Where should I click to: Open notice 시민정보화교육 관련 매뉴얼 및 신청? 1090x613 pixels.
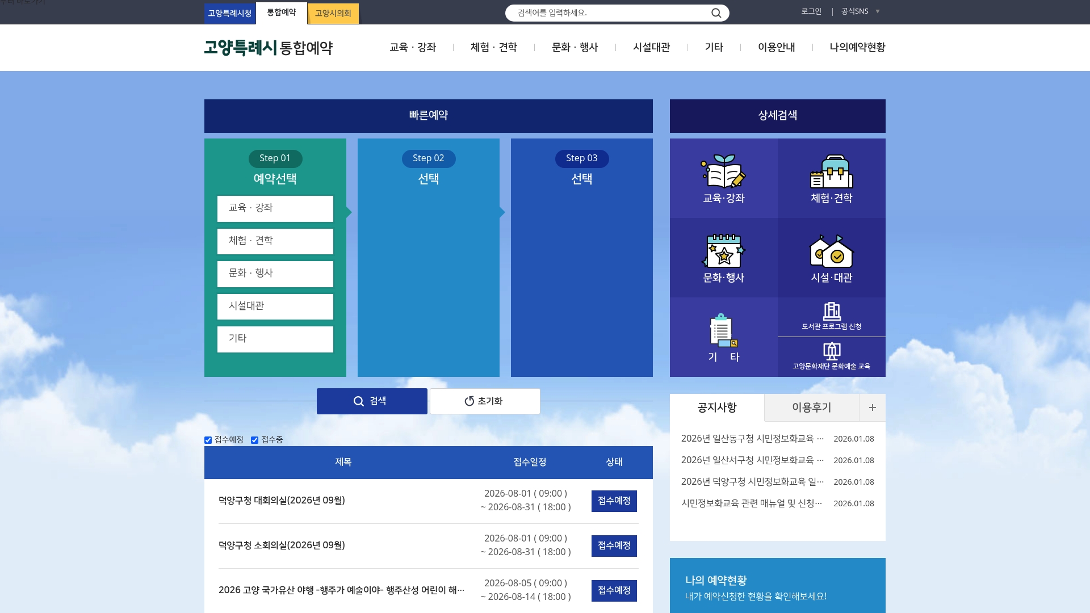(752, 503)
